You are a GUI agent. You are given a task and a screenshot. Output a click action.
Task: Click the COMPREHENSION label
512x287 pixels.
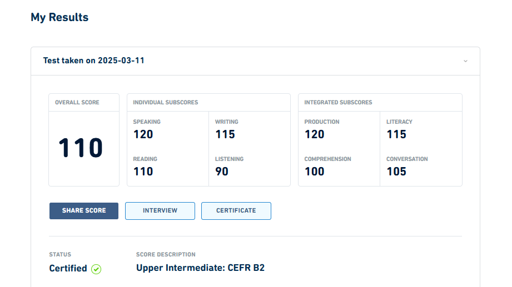(328, 159)
